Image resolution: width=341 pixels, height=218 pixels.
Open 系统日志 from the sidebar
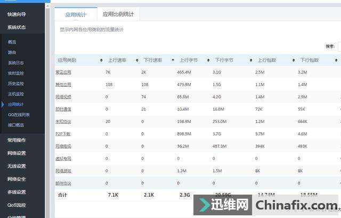pyautogui.click(x=15, y=63)
